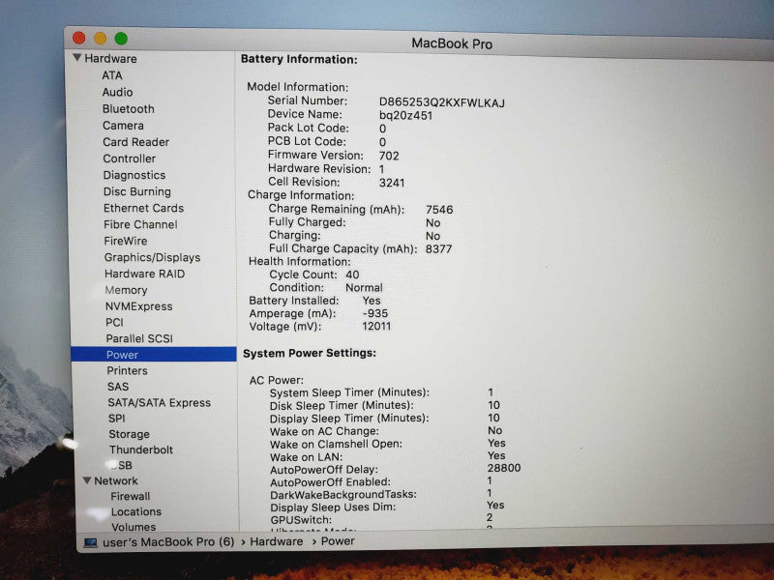The image size is (774, 580).
Task: Click Firmware Version value 702
Action: pos(389,156)
